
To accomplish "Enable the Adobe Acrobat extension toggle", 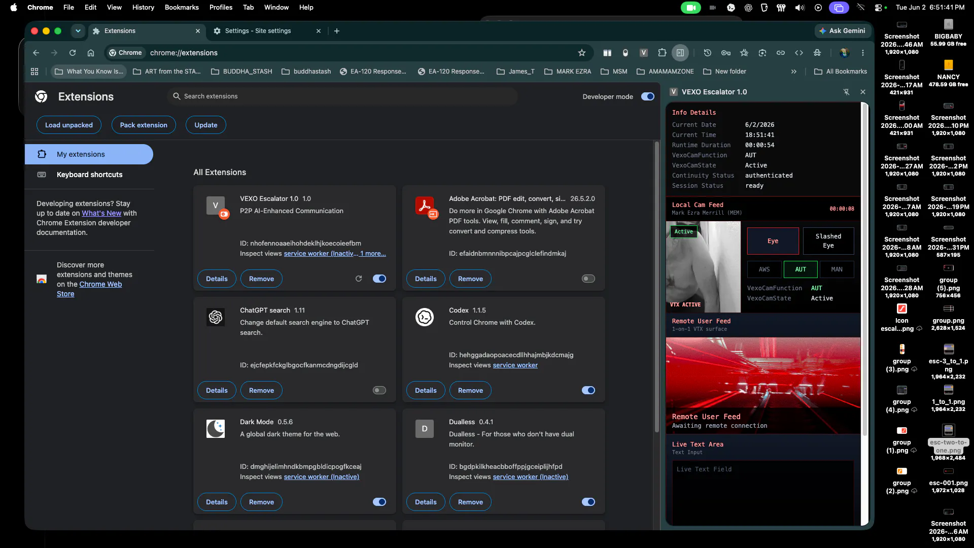I will click(588, 279).
